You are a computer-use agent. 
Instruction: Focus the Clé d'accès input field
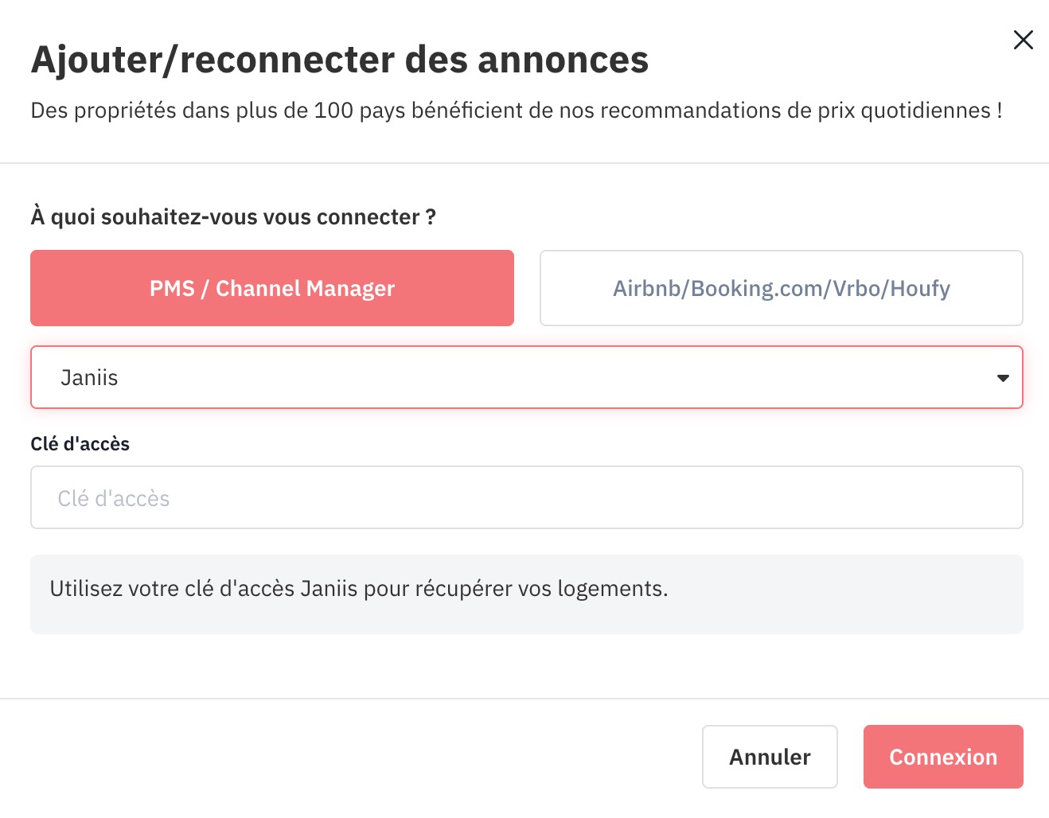pyautogui.click(x=527, y=497)
